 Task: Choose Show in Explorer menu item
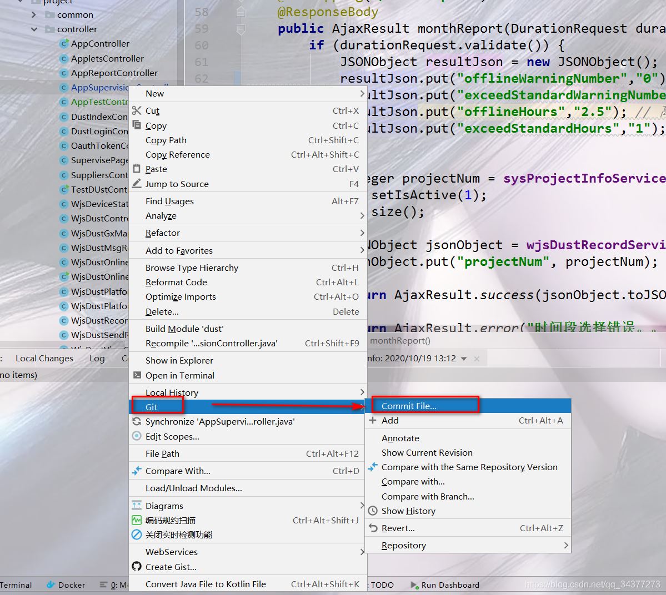tap(179, 360)
